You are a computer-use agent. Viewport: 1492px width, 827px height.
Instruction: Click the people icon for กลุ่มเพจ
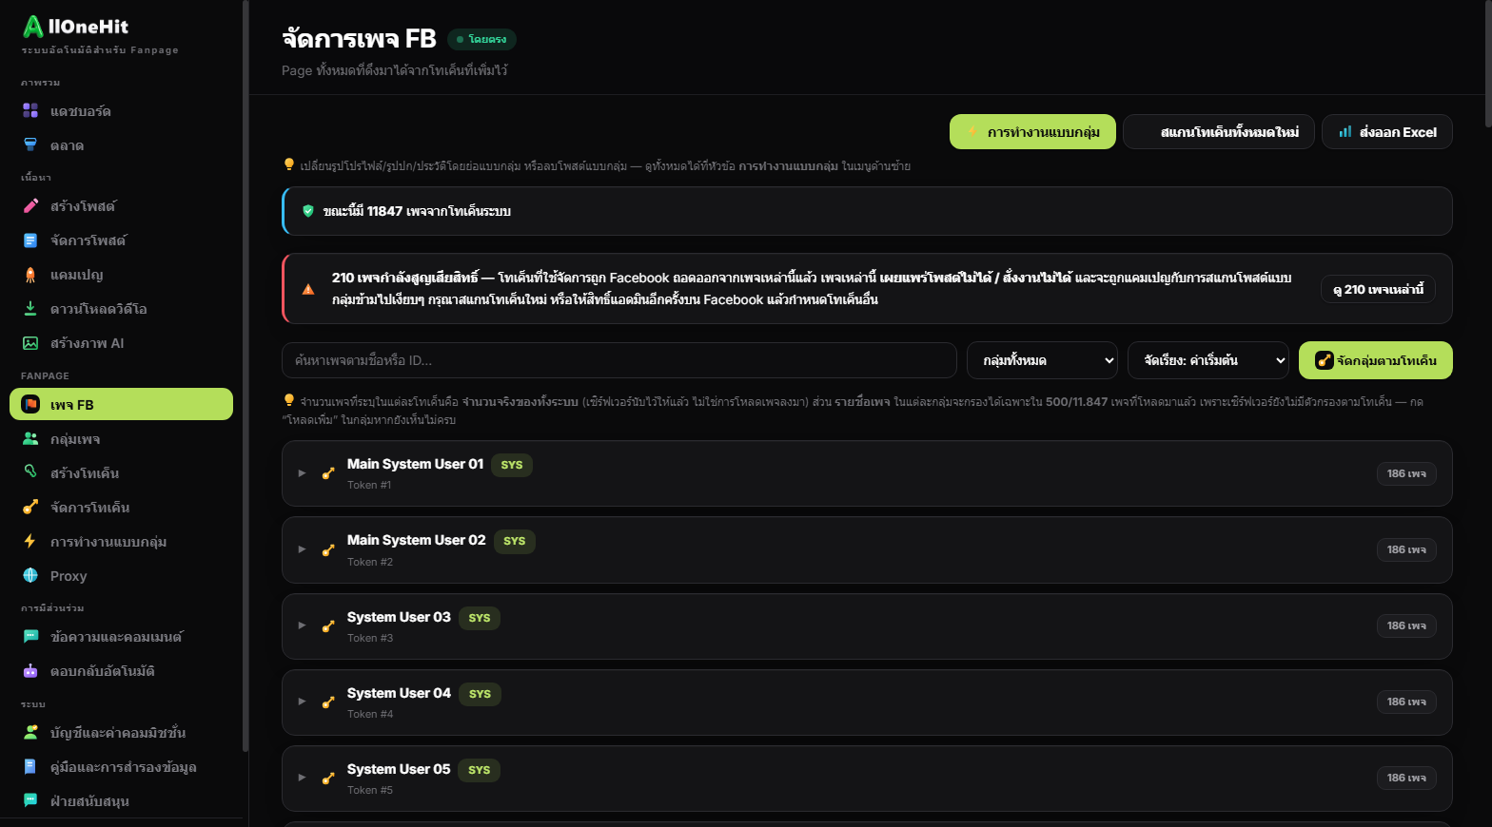(x=30, y=439)
